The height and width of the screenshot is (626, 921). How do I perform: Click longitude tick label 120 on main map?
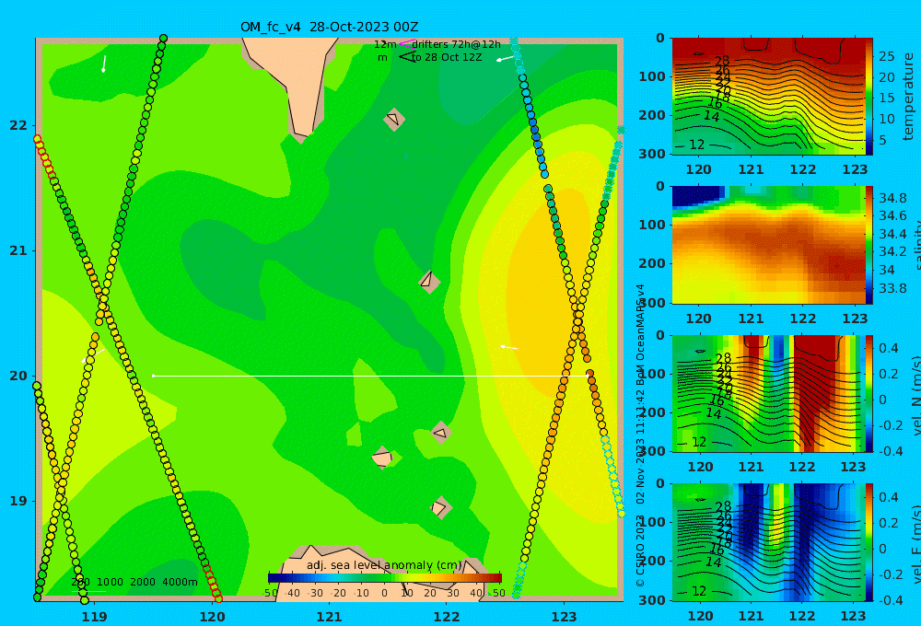(212, 617)
